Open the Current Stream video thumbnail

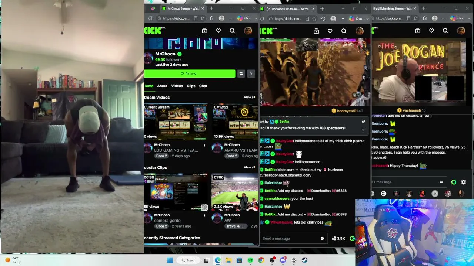tap(176, 122)
